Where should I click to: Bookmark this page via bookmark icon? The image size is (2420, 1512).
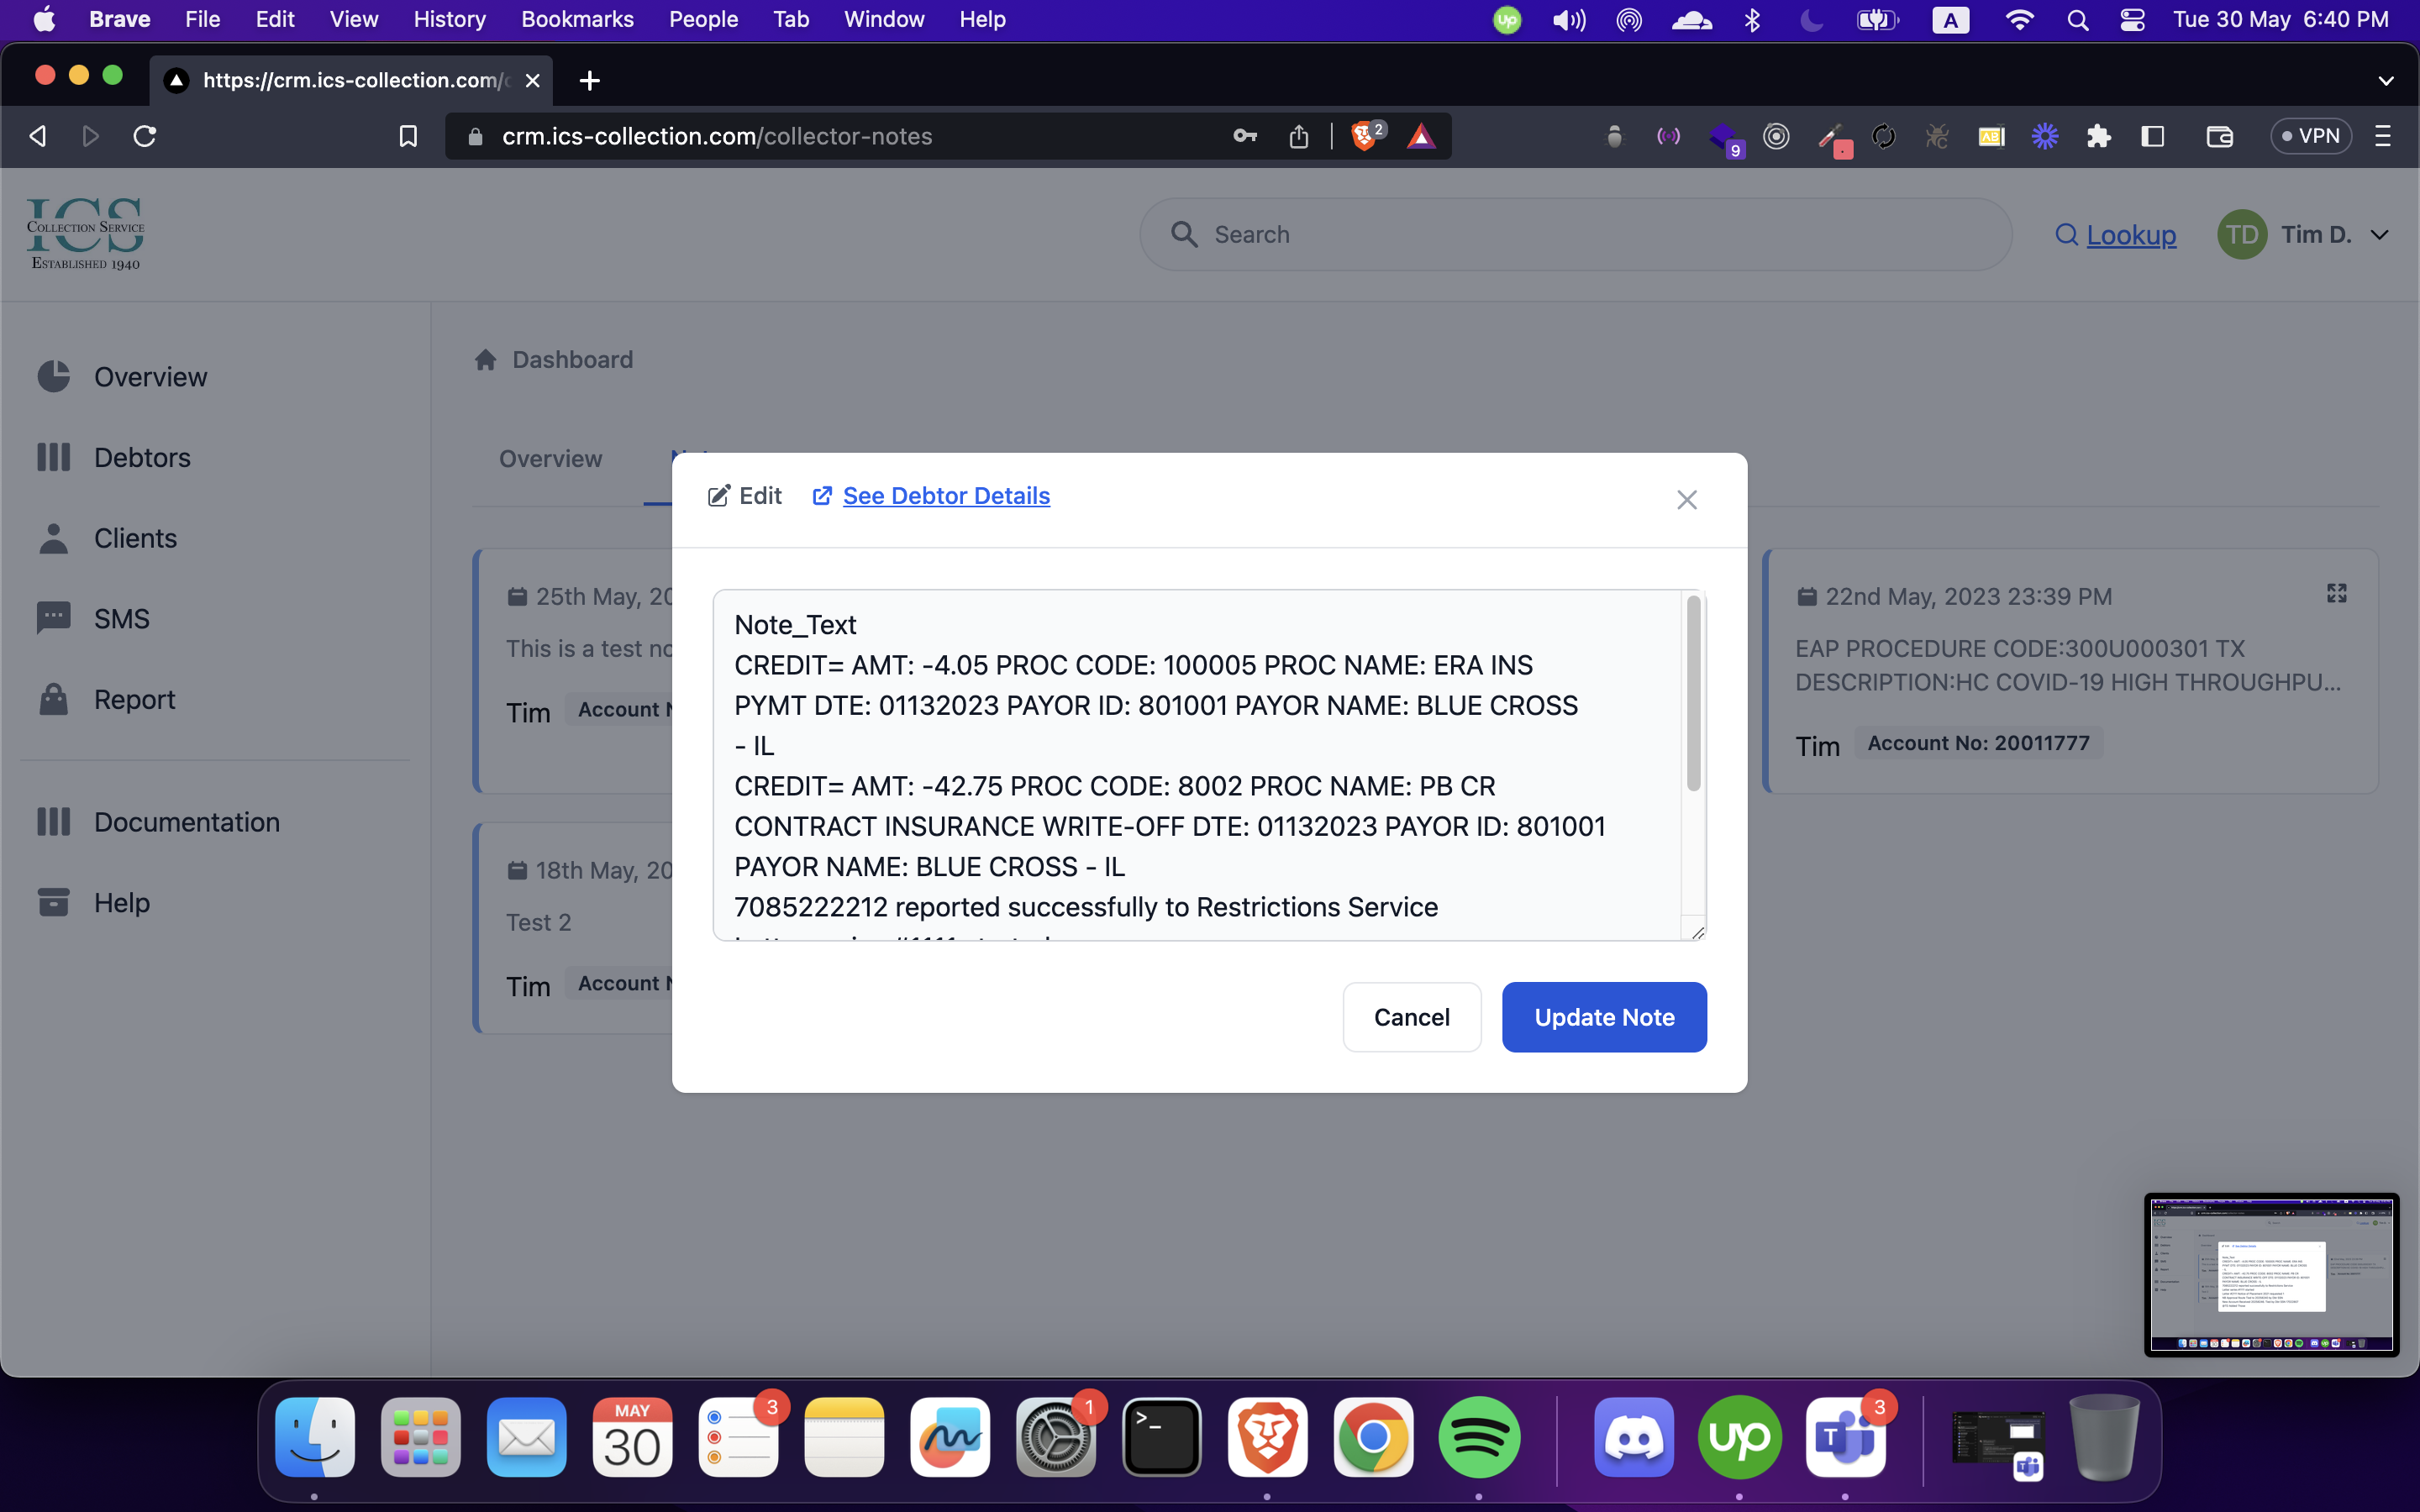tap(407, 136)
